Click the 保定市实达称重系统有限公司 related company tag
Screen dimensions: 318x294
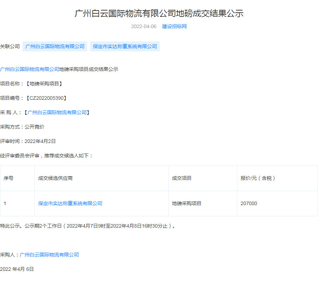[125, 46]
